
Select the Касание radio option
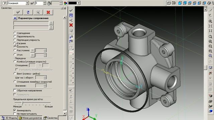pyautogui.click(x=15, y=43)
